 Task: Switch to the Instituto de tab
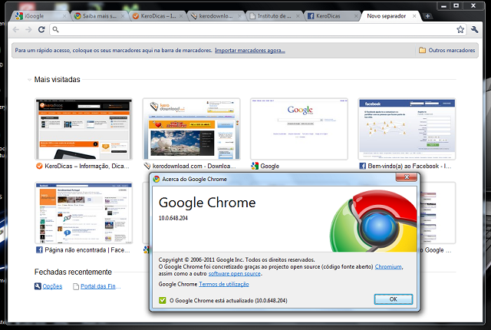(275, 16)
